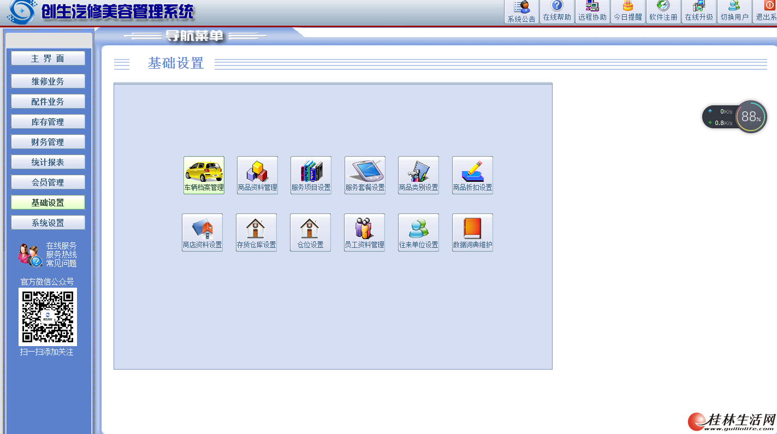Viewport: 777px width, 434px height.
Task: Open 在线帮助 online help
Action: 556,12
